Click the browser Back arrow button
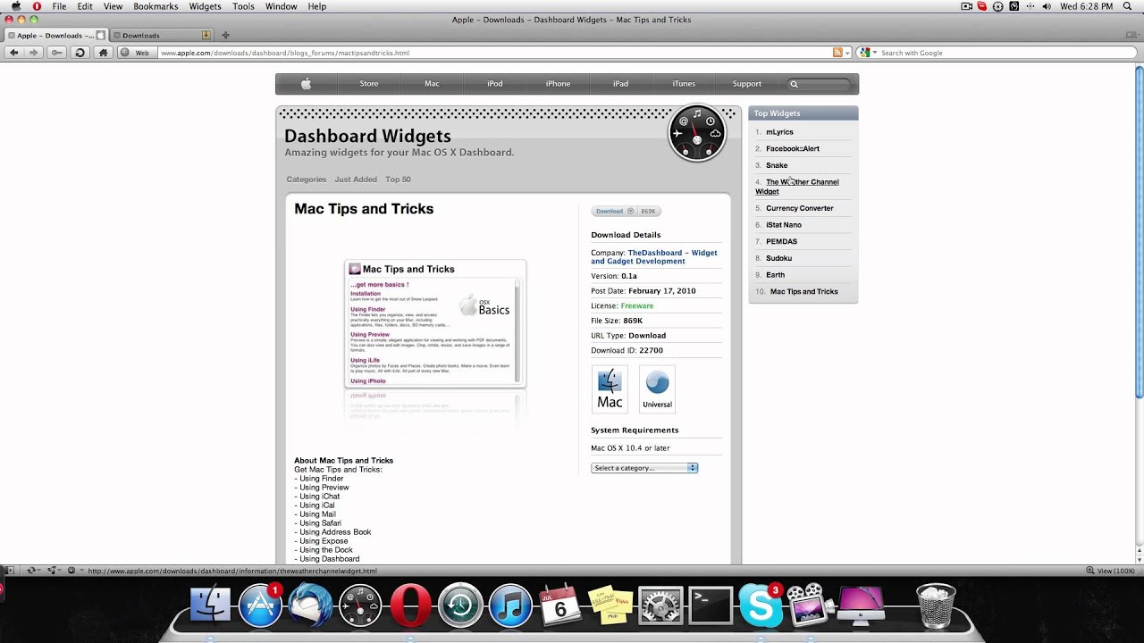The image size is (1144, 643). click(13, 53)
